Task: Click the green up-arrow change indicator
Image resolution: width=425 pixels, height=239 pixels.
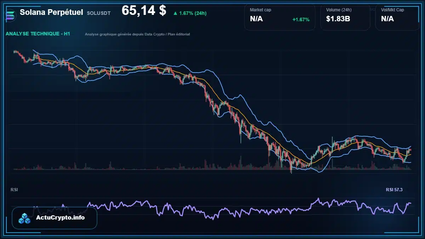Action: [x=175, y=13]
